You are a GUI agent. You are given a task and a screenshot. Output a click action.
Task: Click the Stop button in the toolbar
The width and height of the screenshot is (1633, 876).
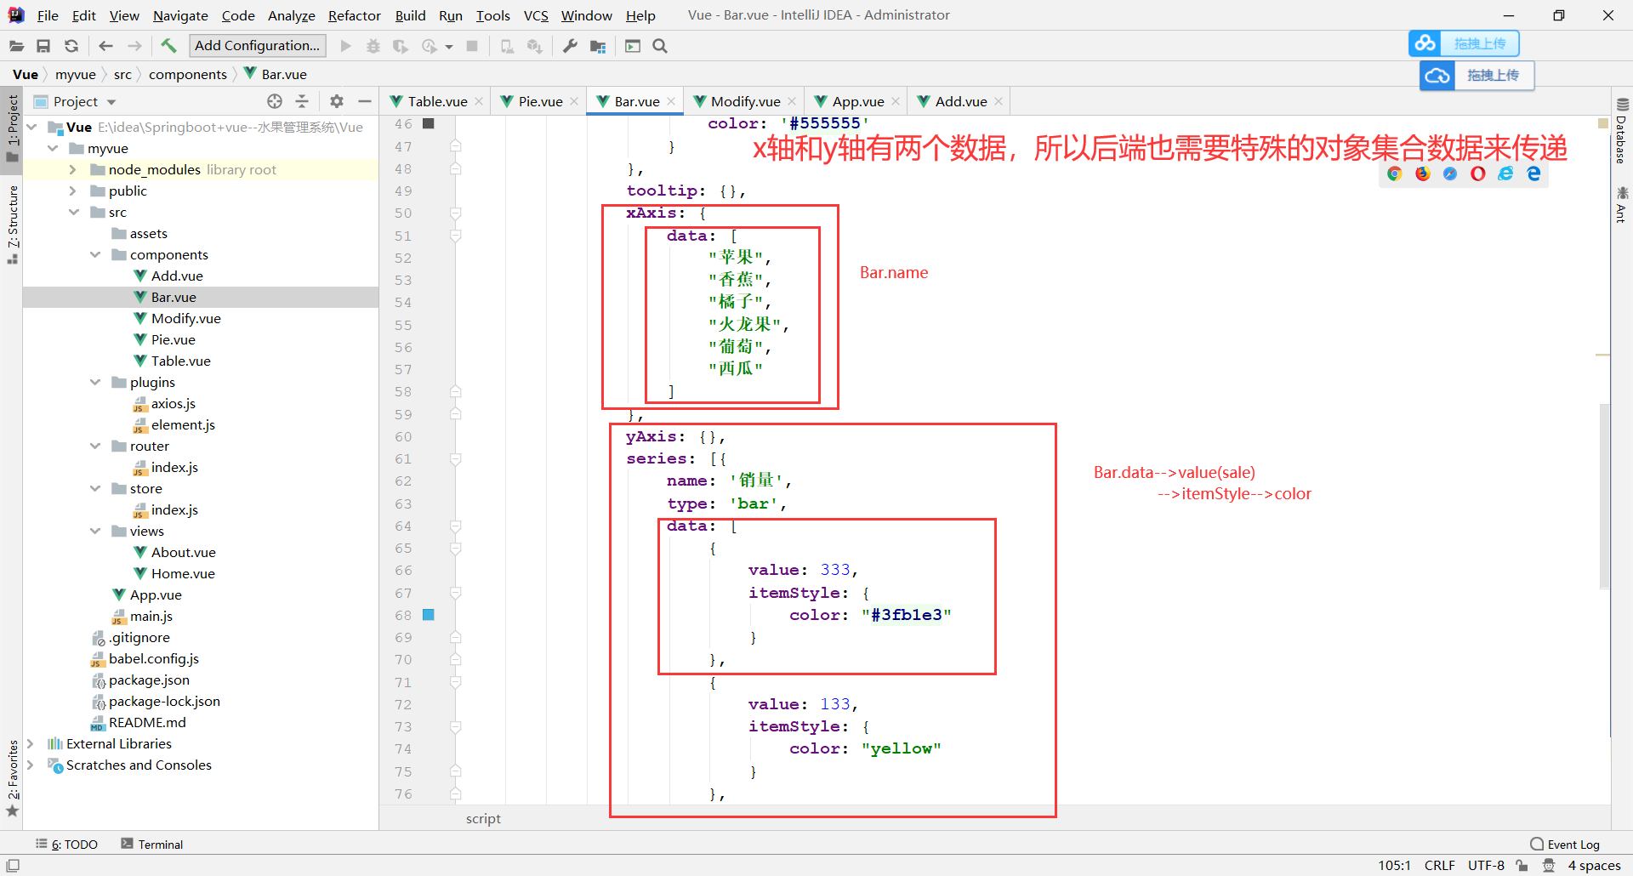[x=473, y=46]
